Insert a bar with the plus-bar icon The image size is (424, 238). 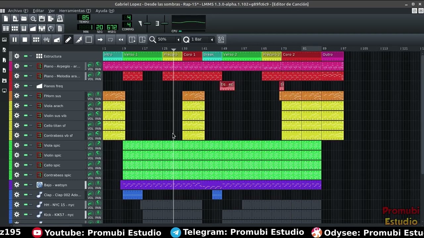[x=132, y=40]
